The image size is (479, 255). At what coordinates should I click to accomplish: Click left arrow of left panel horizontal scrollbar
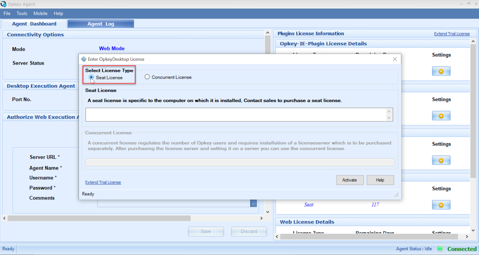4,218
